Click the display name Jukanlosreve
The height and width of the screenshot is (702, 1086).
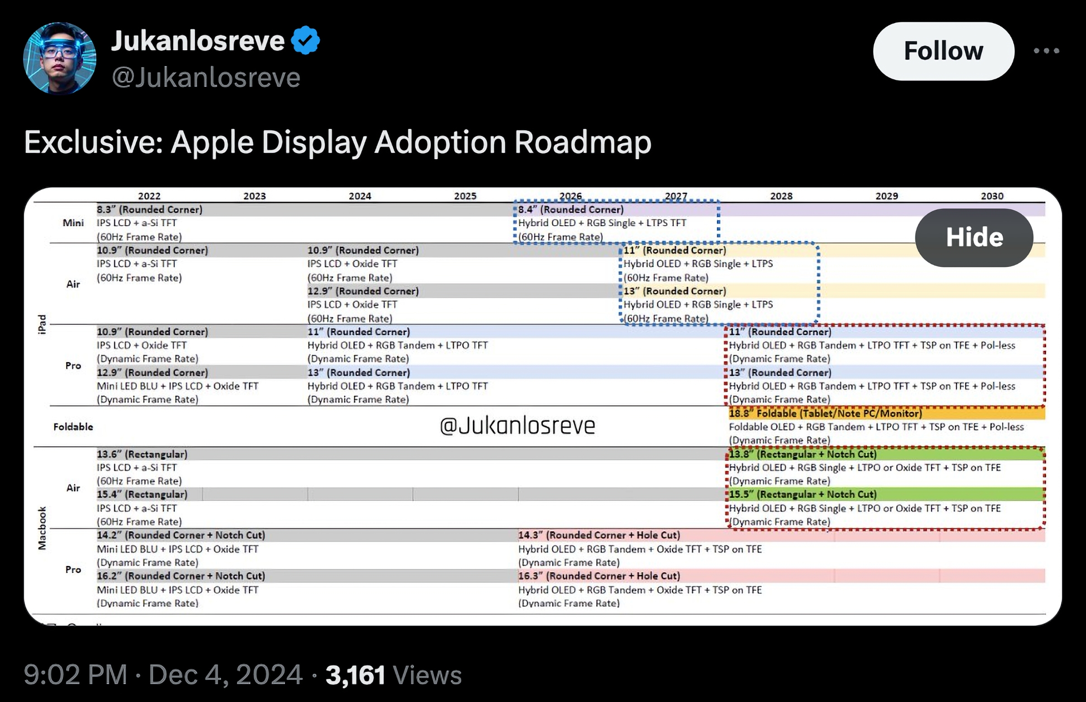coord(197,40)
